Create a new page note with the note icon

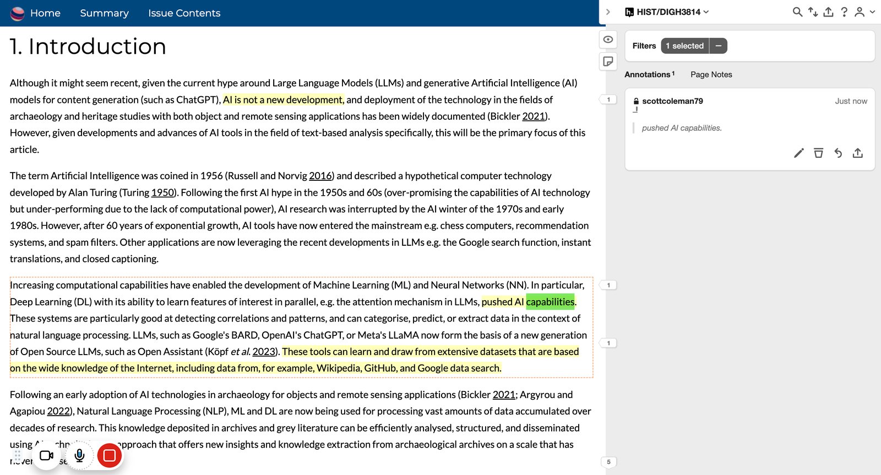point(608,62)
